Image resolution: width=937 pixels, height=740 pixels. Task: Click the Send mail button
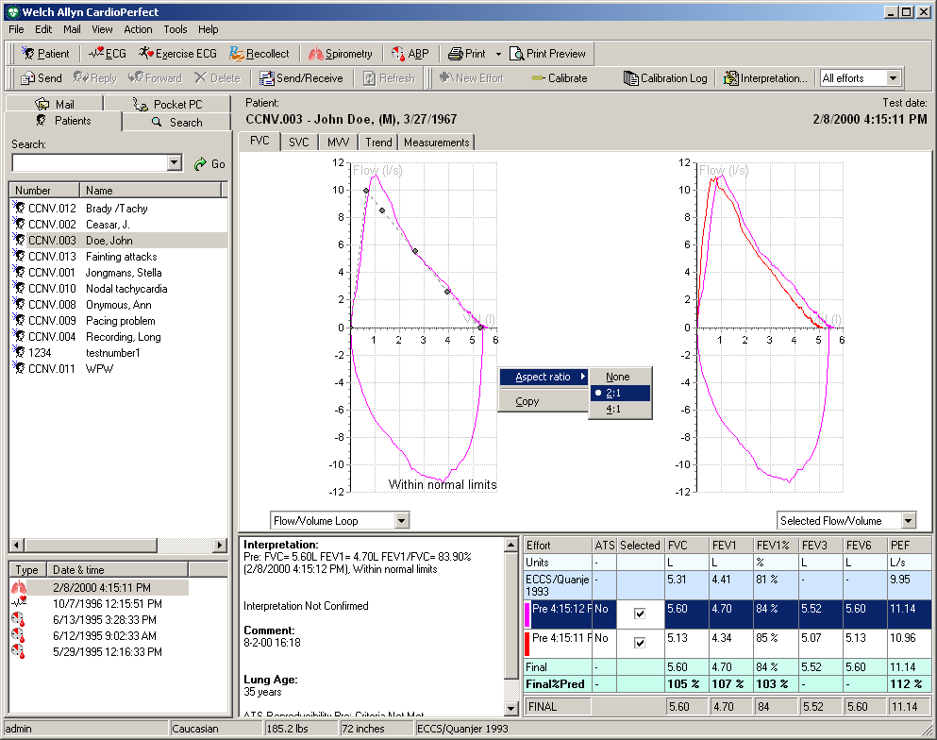pyautogui.click(x=42, y=78)
